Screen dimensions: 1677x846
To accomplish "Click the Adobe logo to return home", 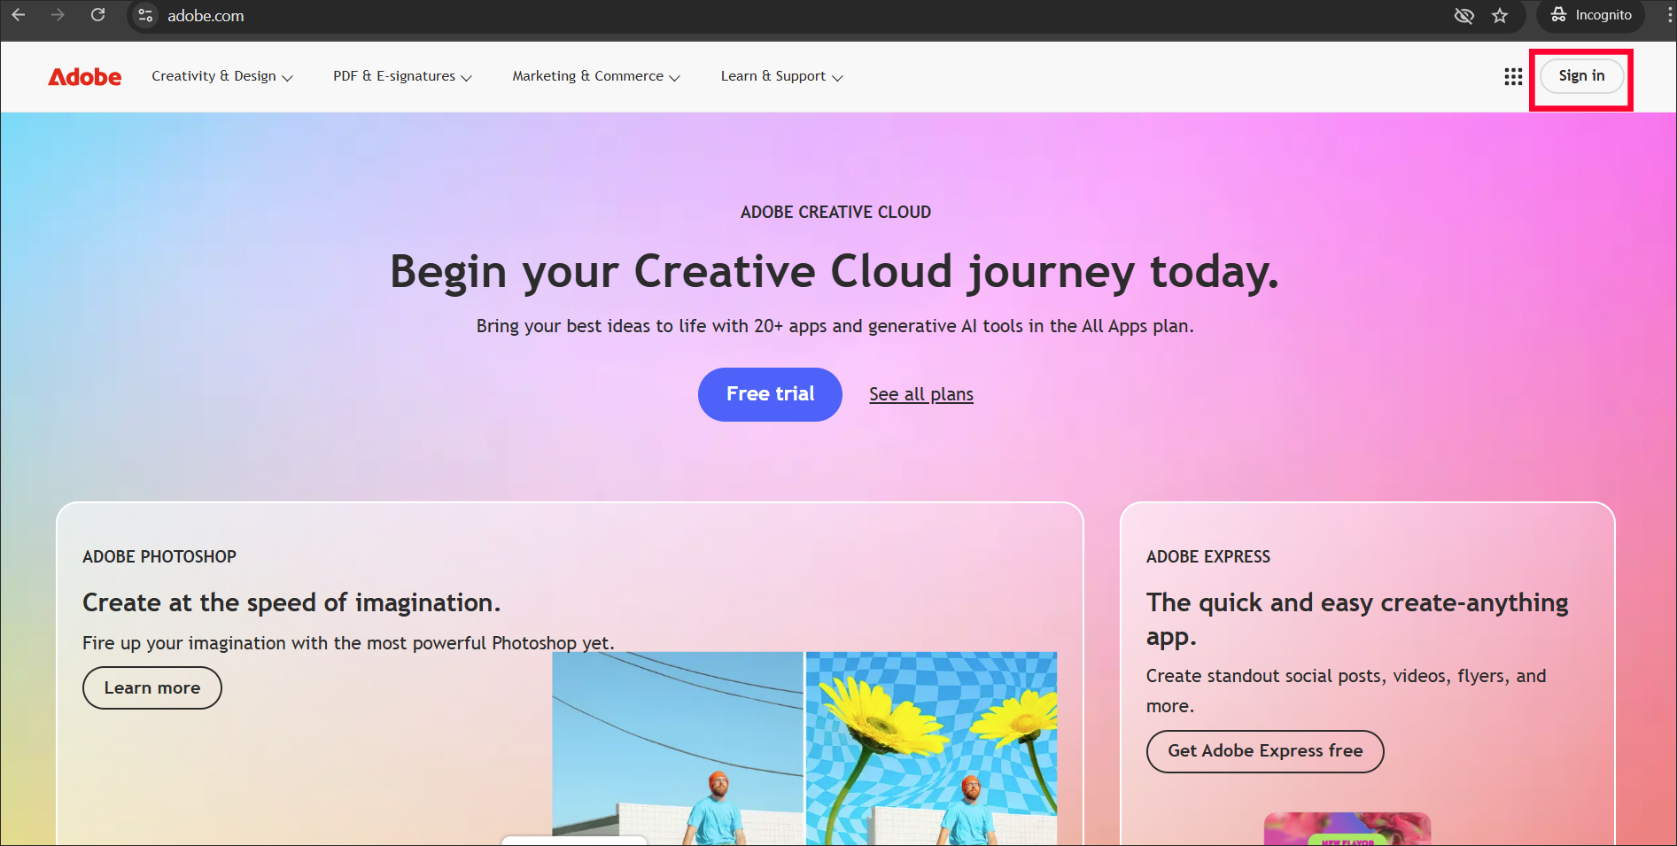I will (84, 77).
